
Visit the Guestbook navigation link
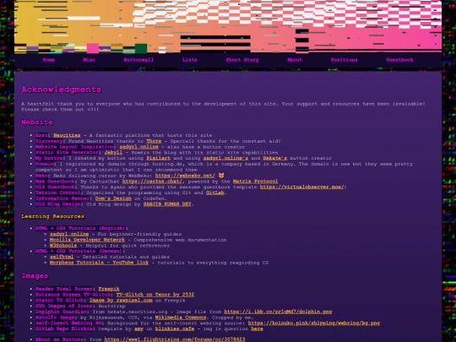[x=399, y=60]
